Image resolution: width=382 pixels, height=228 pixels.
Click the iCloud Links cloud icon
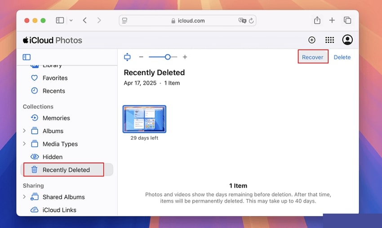click(x=34, y=210)
